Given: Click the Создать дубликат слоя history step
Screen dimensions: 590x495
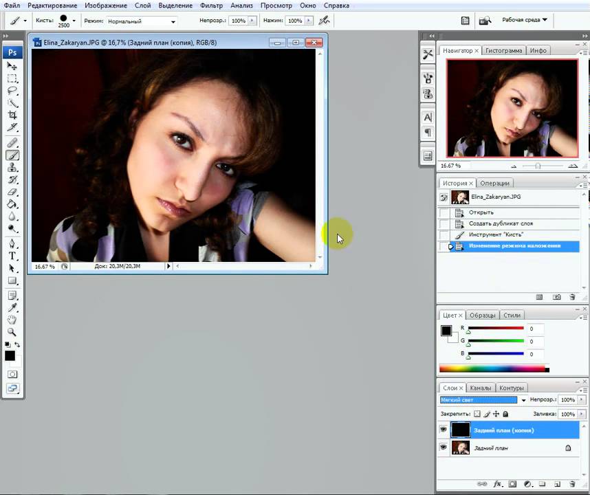Looking at the screenshot, I should click(x=501, y=223).
